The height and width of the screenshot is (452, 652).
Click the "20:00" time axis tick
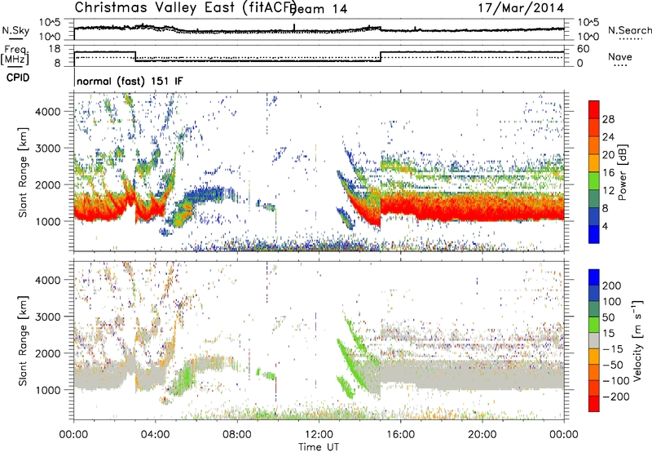point(482,435)
